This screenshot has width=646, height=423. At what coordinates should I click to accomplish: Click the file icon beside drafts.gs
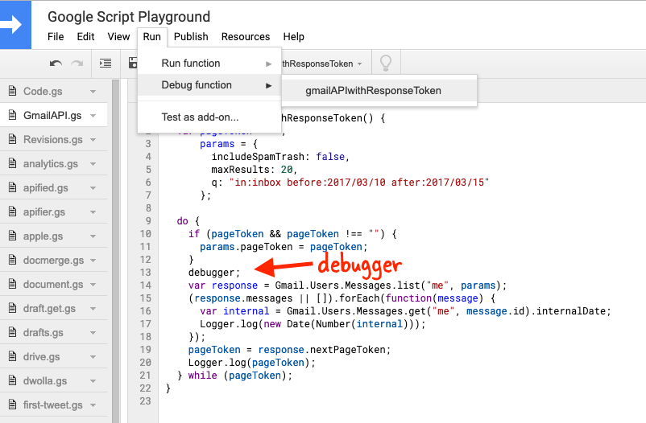pyautogui.click(x=12, y=332)
